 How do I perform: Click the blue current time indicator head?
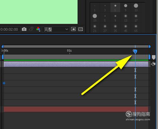point(135,52)
